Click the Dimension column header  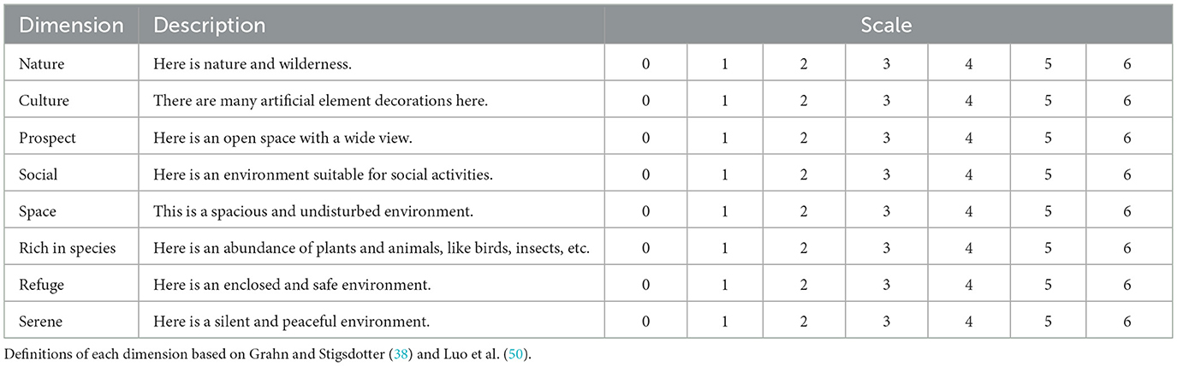tap(71, 26)
